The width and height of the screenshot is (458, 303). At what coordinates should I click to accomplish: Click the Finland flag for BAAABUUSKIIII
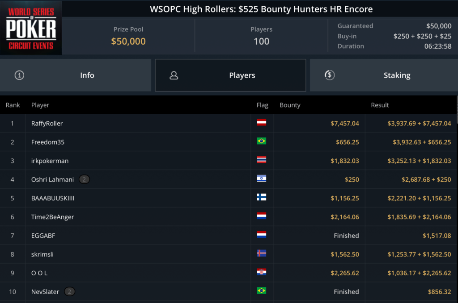[261, 198]
